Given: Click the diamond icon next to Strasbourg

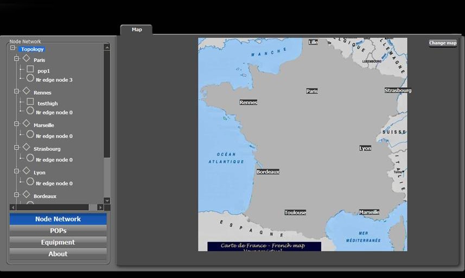Looking at the screenshot, I should coord(27,147).
